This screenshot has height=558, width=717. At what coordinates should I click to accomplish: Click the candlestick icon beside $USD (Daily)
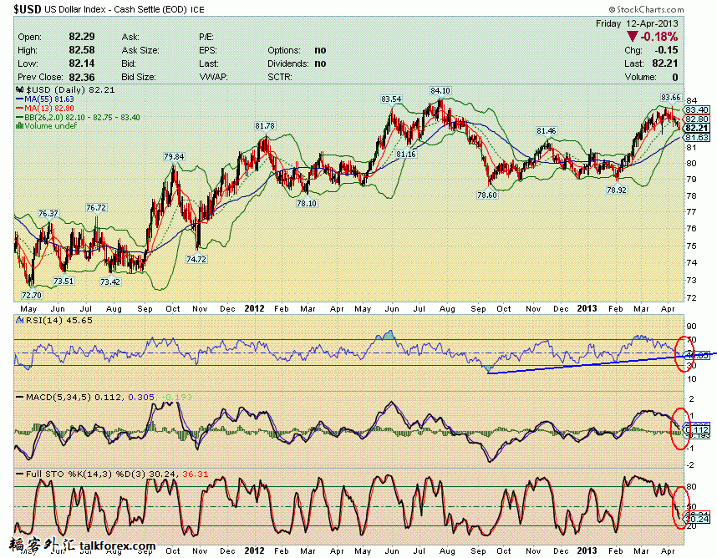(x=20, y=89)
